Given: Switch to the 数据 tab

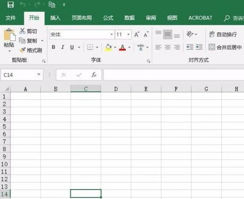Looking at the screenshot, I should coord(130,18).
